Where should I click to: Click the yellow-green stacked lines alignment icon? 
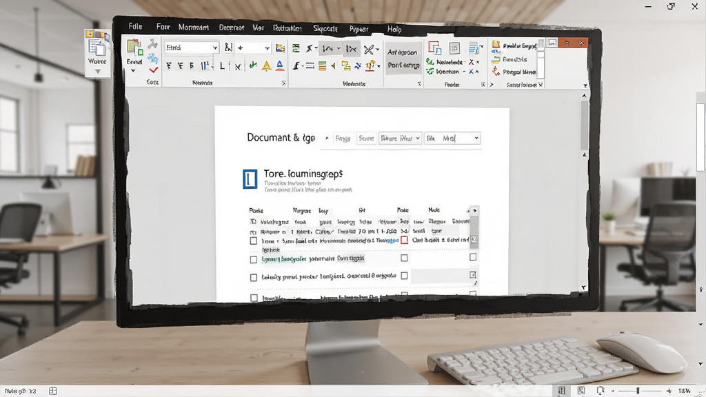click(x=323, y=66)
